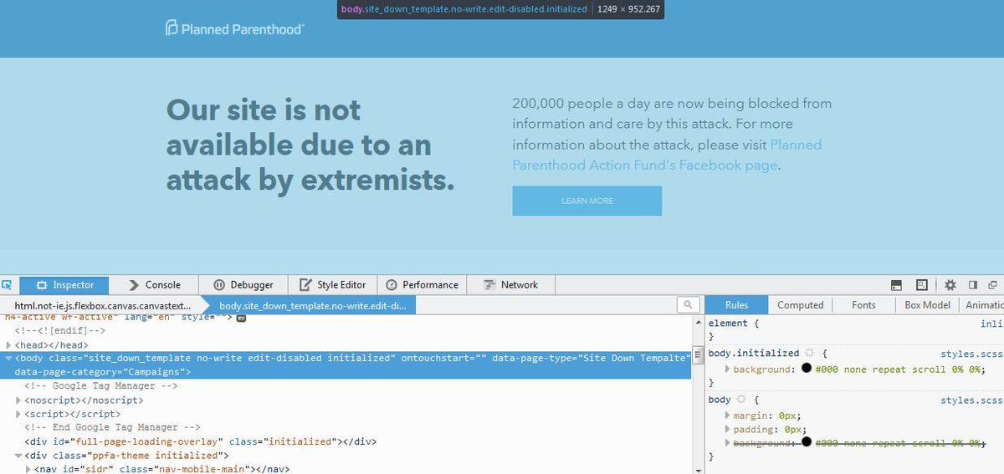Switch to the Computed sidebar tab
The width and height of the screenshot is (1004, 474).
[x=800, y=305]
